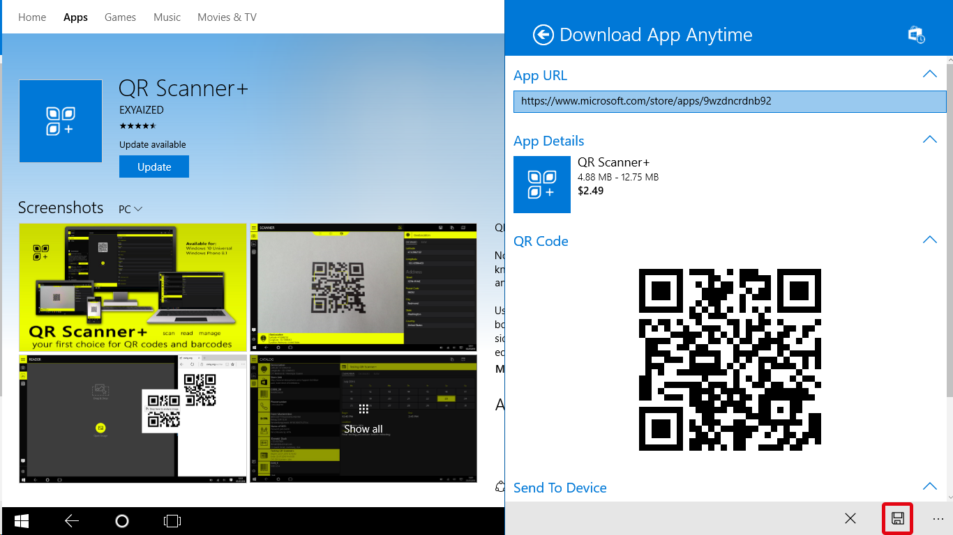Open Task View on the taskbar
Viewport: 953px width, 535px height.
point(172,521)
